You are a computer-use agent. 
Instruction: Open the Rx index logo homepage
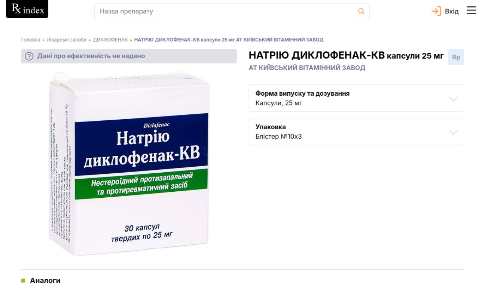[x=27, y=9]
